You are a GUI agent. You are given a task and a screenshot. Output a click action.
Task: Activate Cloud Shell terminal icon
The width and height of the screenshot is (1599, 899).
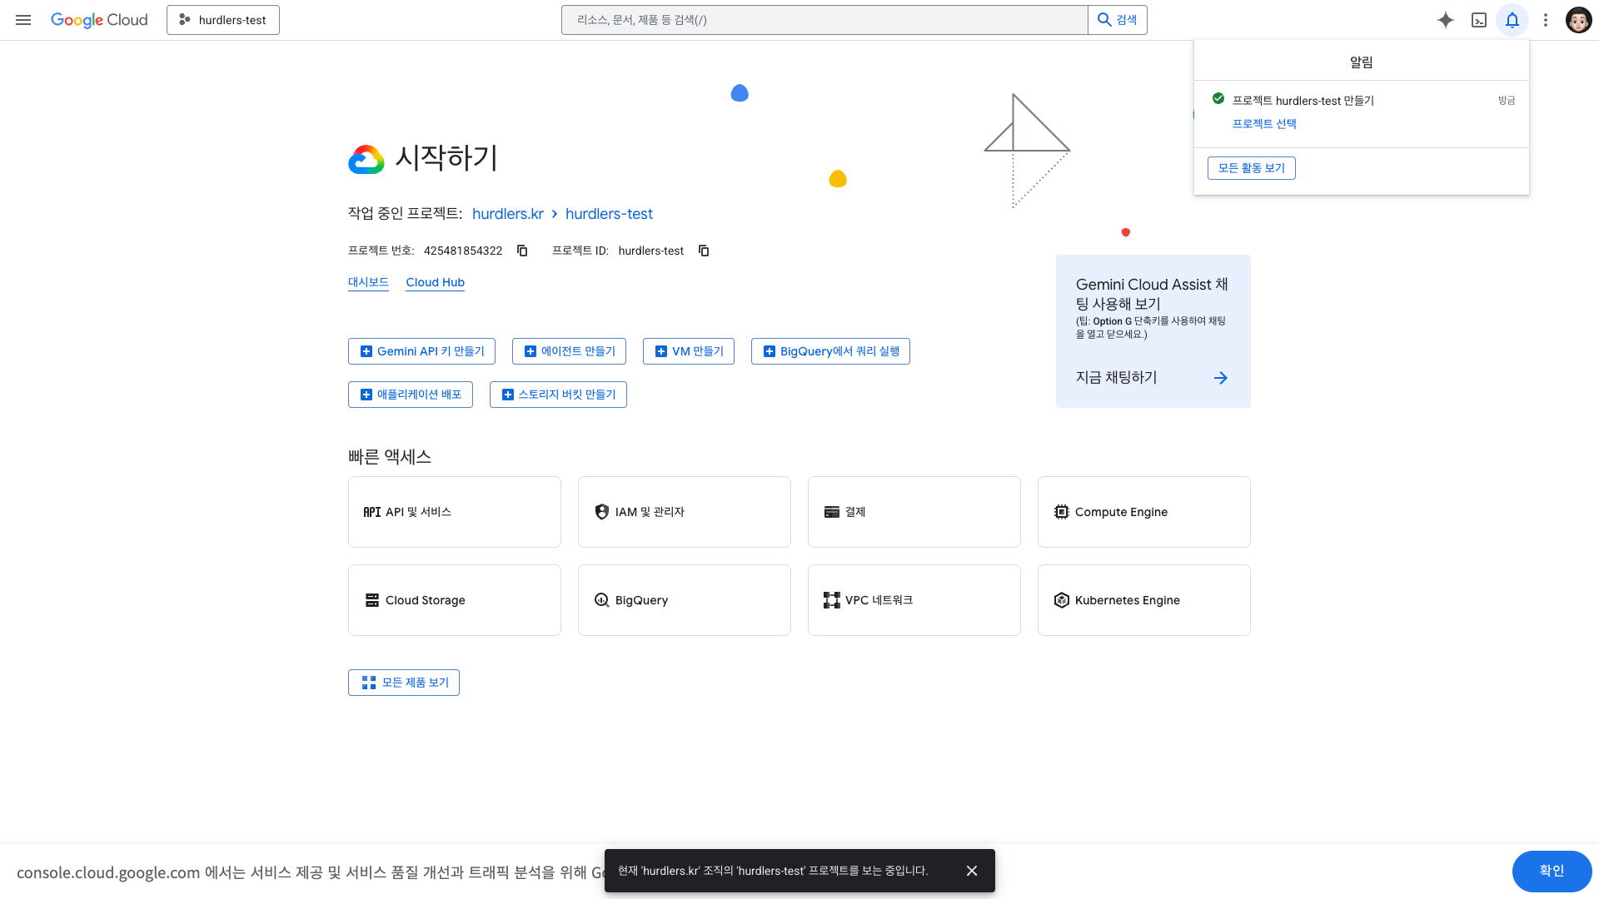click(x=1479, y=20)
